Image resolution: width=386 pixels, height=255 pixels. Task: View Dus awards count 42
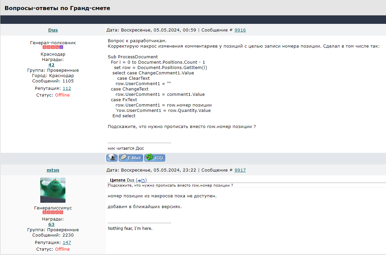tap(51, 65)
